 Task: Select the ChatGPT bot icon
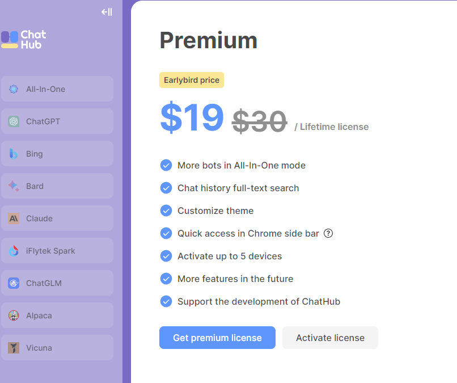point(14,121)
